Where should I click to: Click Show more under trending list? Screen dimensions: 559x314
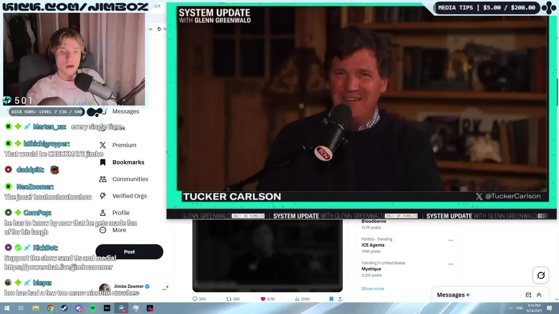click(373, 289)
